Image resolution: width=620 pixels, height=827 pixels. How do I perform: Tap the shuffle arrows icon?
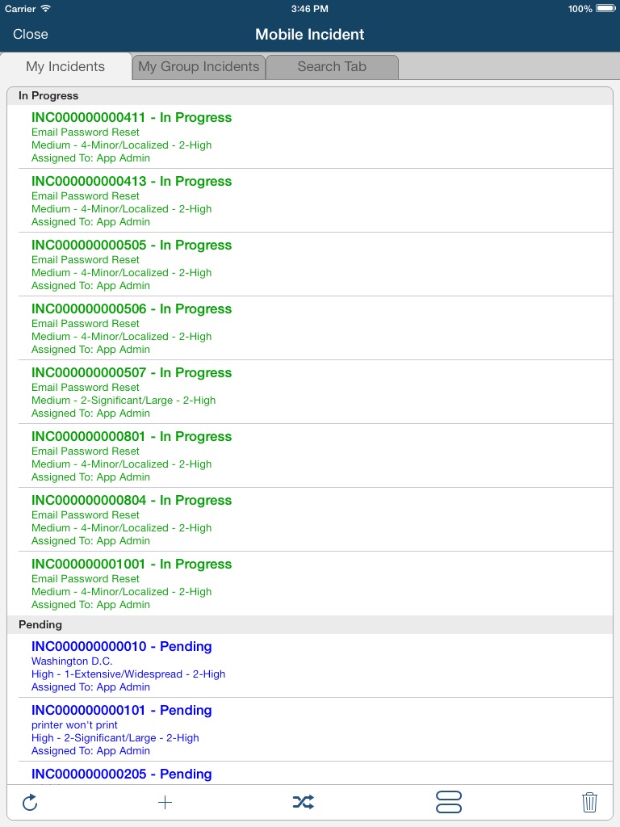pos(304,802)
